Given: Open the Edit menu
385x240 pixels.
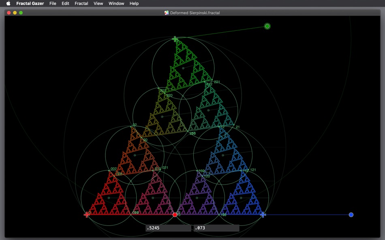Looking at the screenshot, I should pos(65,3).
